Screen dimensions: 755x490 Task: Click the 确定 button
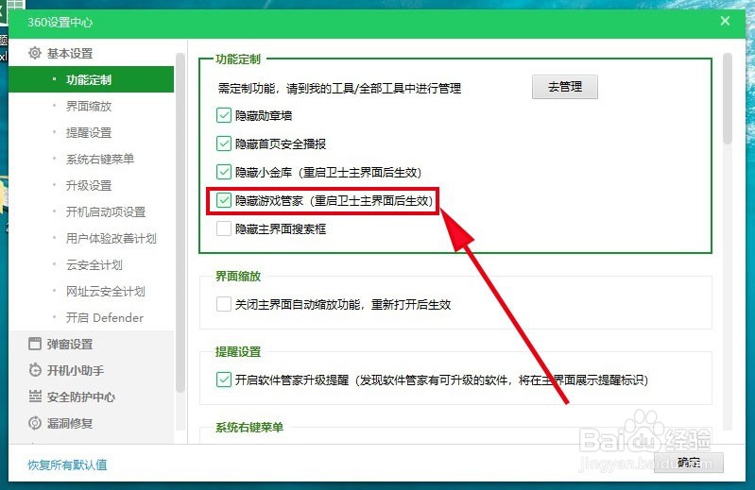pyautogui.click(x=689, y=462)
